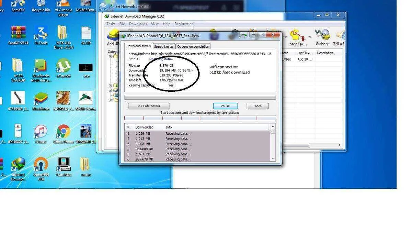412x232 pixels.
Task: Select connection row 6 with 985.679 KB
Action: (197, 159)
